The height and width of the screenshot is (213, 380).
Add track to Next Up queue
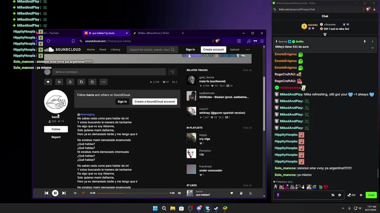92,82
